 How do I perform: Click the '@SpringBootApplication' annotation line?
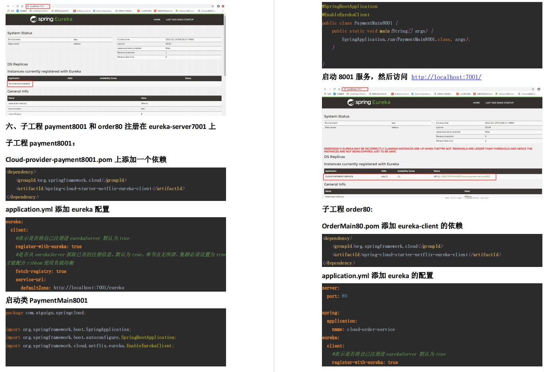[x=350, y=6]
